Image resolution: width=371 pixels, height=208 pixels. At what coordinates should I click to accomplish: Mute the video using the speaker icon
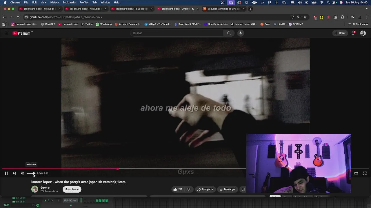click(x=22, y=173)
